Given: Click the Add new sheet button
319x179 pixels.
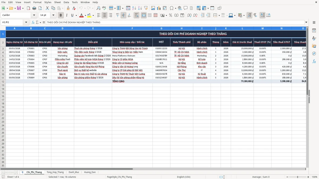Looking at the screenshot, I should (22, 172).
